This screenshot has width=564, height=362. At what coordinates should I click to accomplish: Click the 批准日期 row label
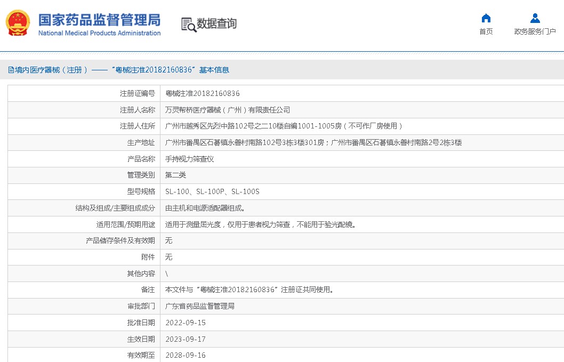tap(141, 323)
